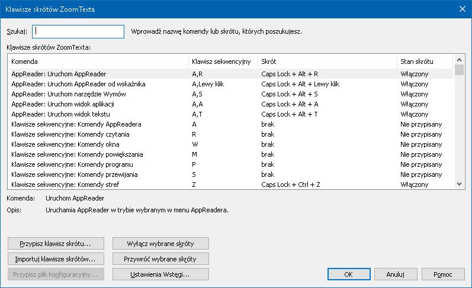Open help via Pomoc button
Image resolution: width=472 pixels, height=288 pixels.
[x=443, y=274]
